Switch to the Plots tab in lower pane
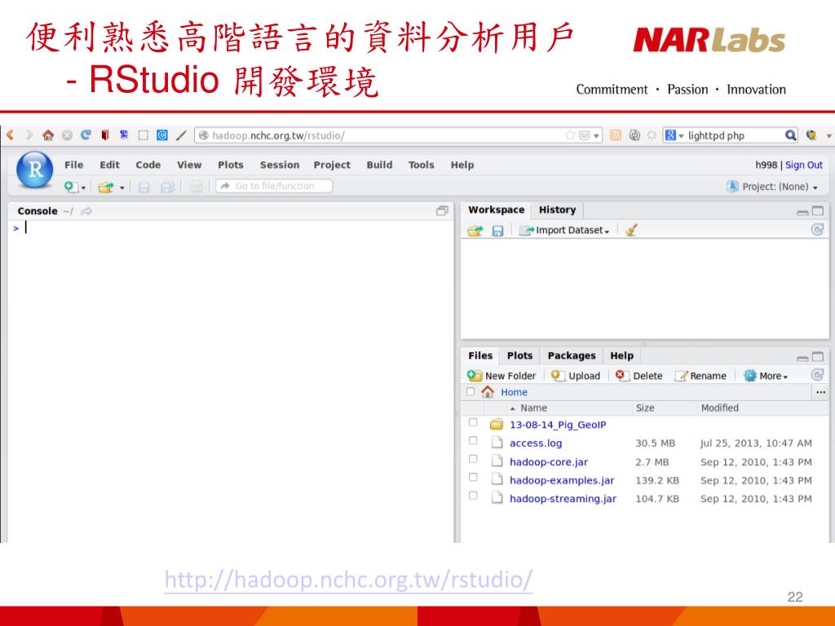Screen dimensions: 835x626 [519, 355]
